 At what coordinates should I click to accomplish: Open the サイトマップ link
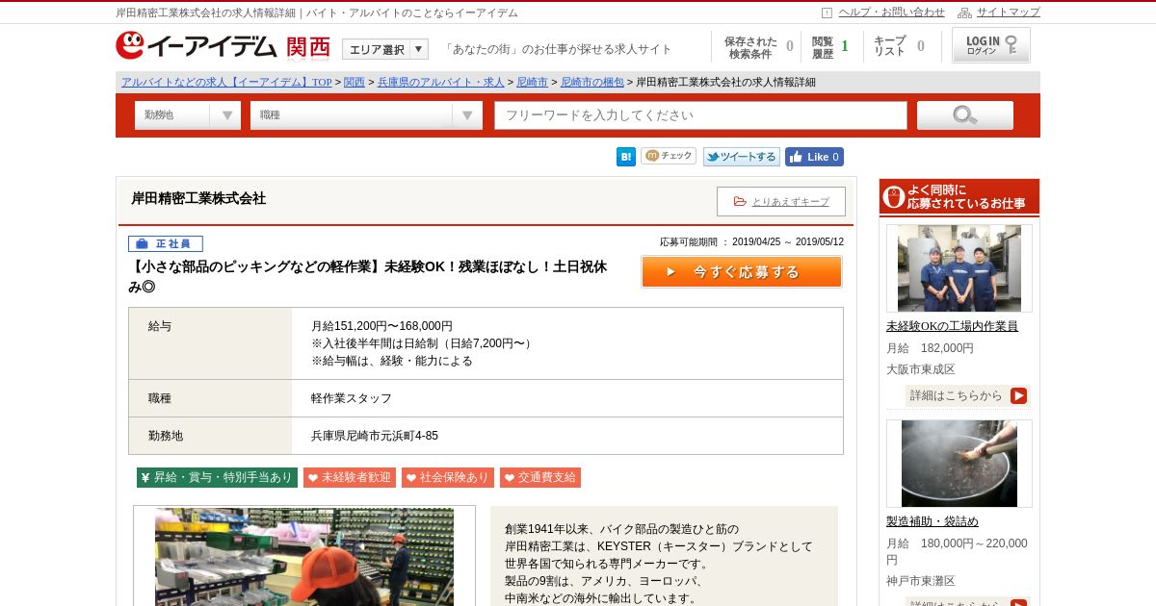click(x=1008, y=13)
